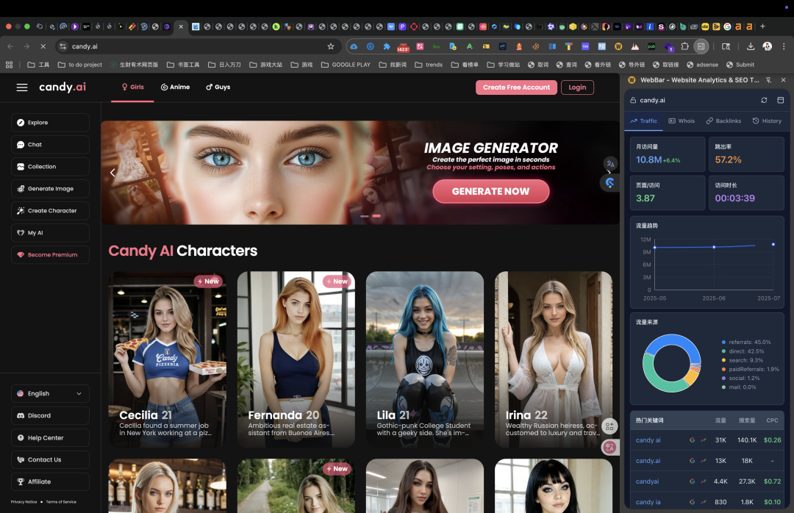
Task: Switch to the Guys tab
Action: pos(218,87)
